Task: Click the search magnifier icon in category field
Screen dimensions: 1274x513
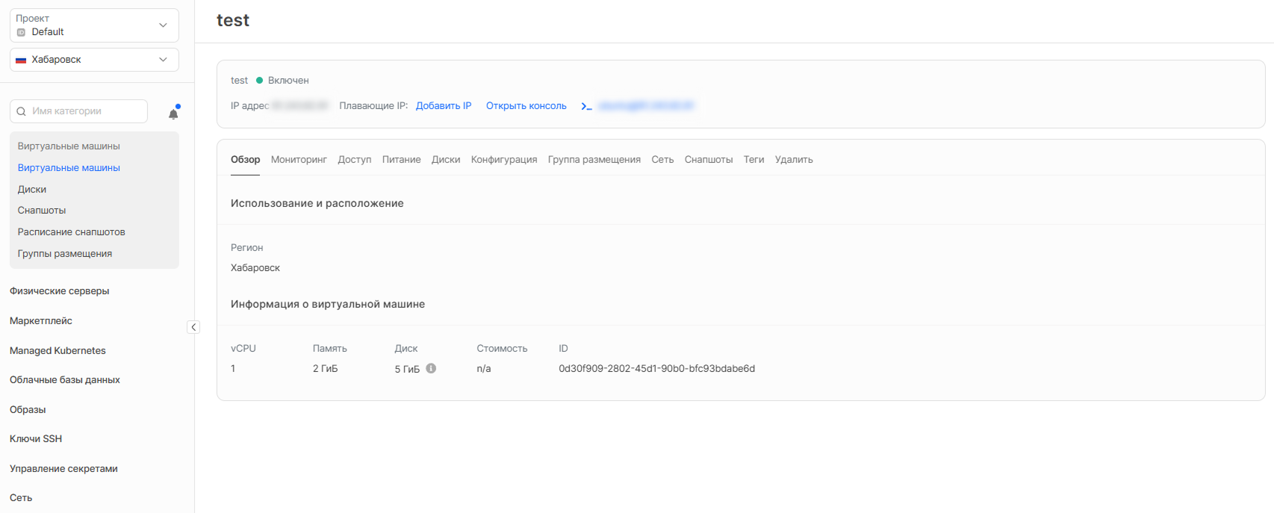Action: 21,111
